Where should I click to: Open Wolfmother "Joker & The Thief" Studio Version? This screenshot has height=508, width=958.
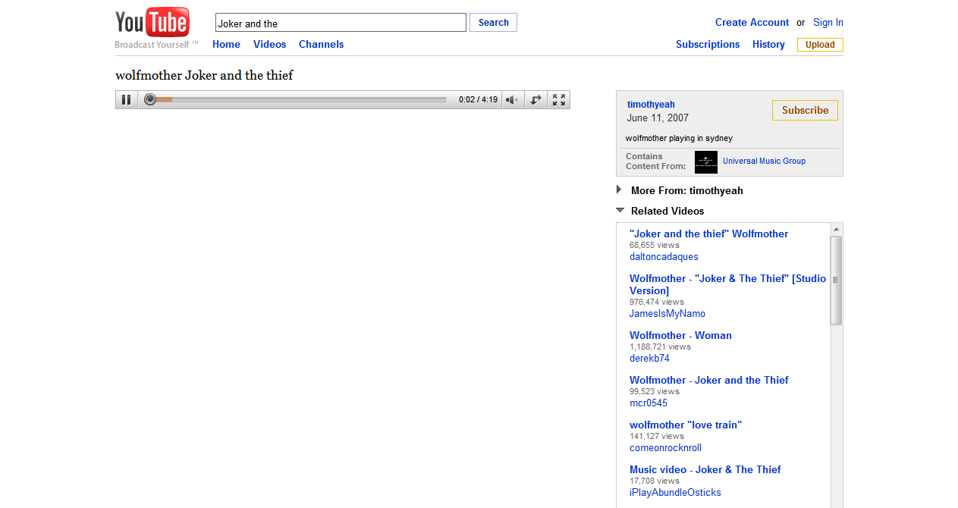coord(727,284)
